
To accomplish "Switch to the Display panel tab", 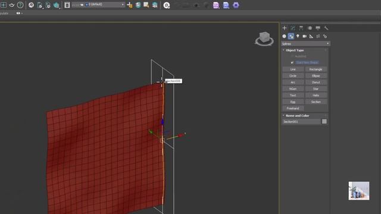I will (318, 28).
